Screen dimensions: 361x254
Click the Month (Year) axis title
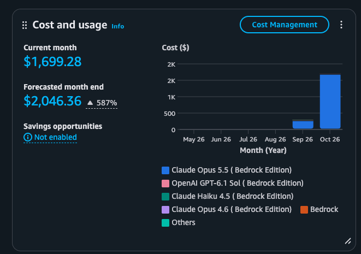[263, 150]
